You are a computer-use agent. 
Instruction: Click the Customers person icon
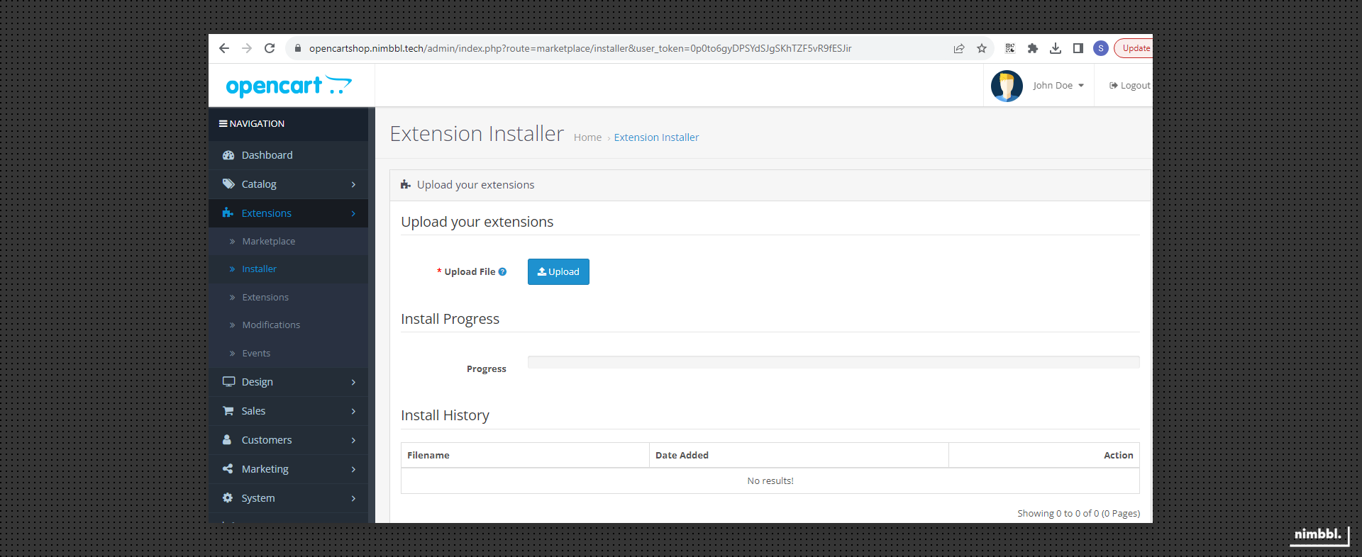(x=227, y=439)
